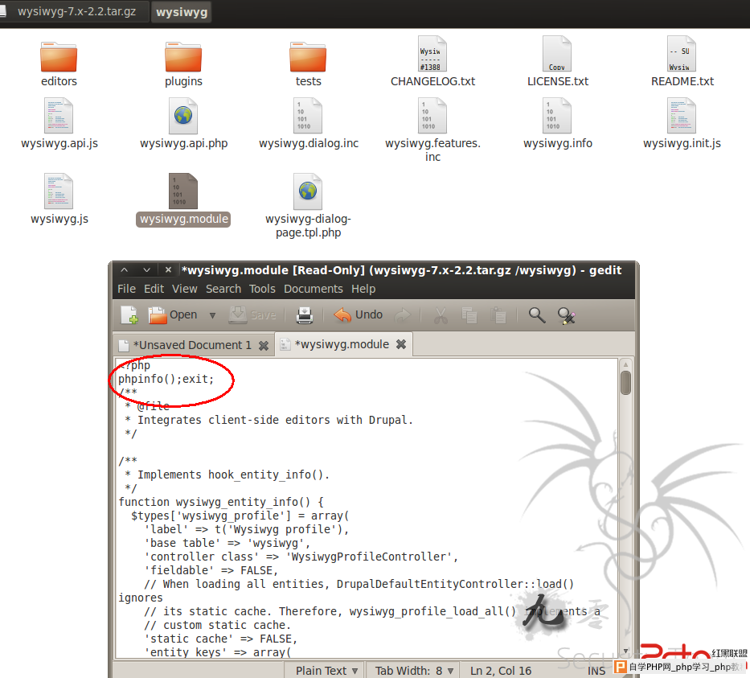Image resolution: width=750 pixels, height=678 pixels.
Task: Place cursor in phpinfo();exit; line
Action: point(166,379)
